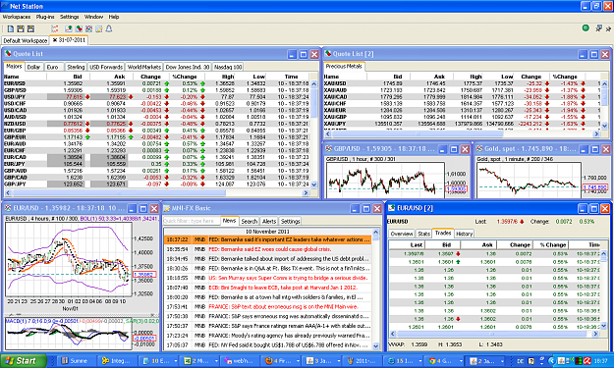Screen dimensions: 614x368
Task: Open the Settings menu in menu bar
Action: [x=70, y=17]
